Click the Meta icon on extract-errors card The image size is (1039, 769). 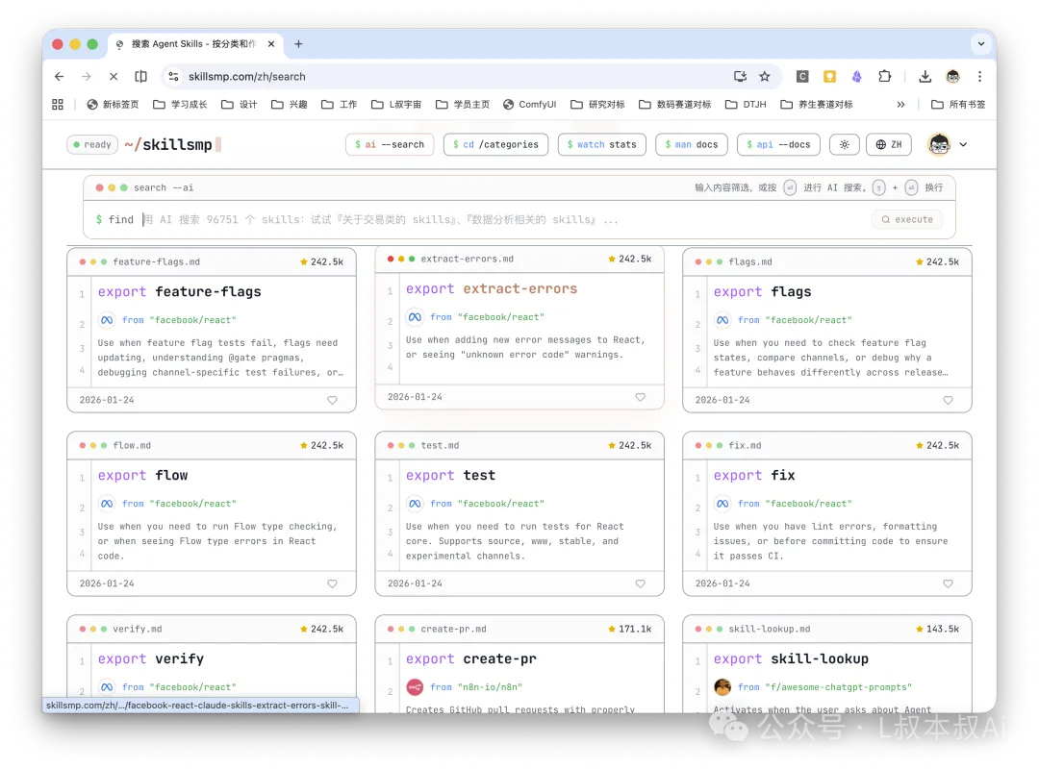click(x=415, y=317)
